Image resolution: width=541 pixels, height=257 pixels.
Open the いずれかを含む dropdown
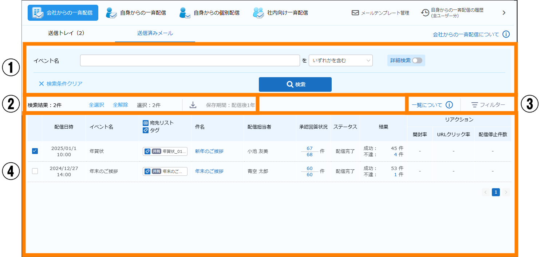pyautogui.click(x=340, y=60)
